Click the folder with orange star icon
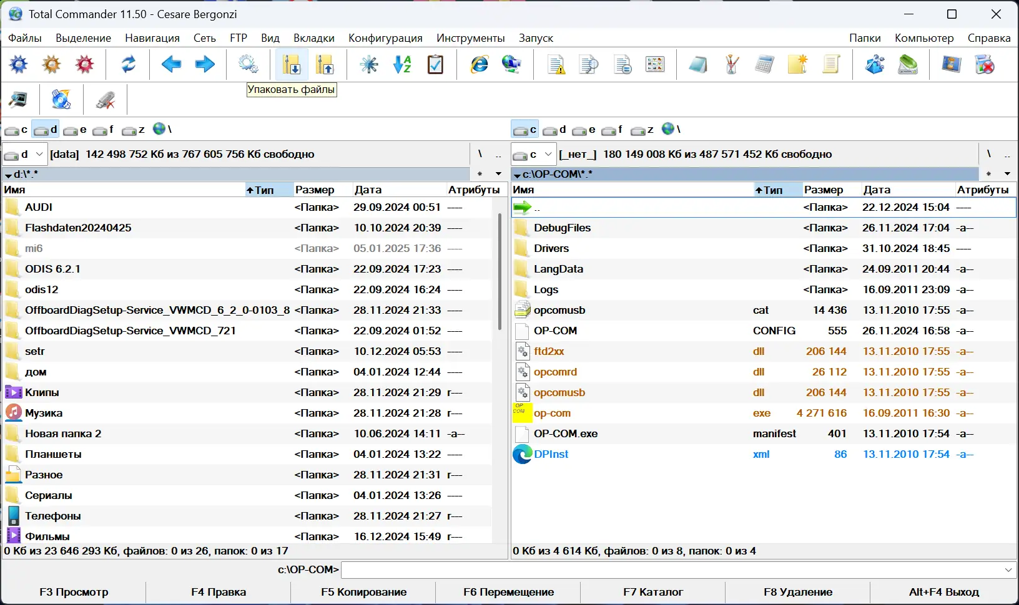1019x605 pixels. click(797, 64)
